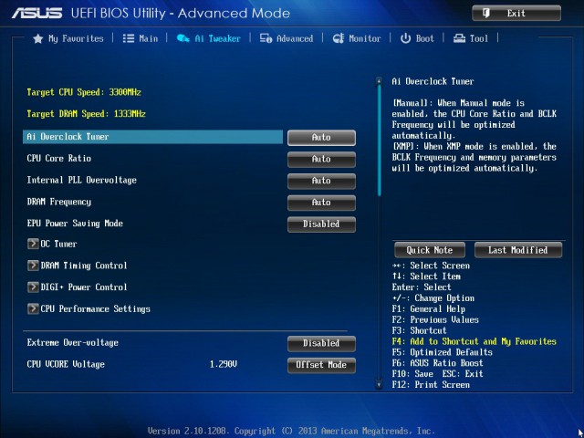
Task: Click arrow icon beside DRAM Timing Control
Action: 33,266
